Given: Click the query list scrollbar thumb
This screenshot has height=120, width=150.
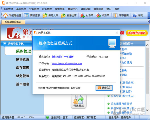Looking at the screenshot, I should [147, 70].
